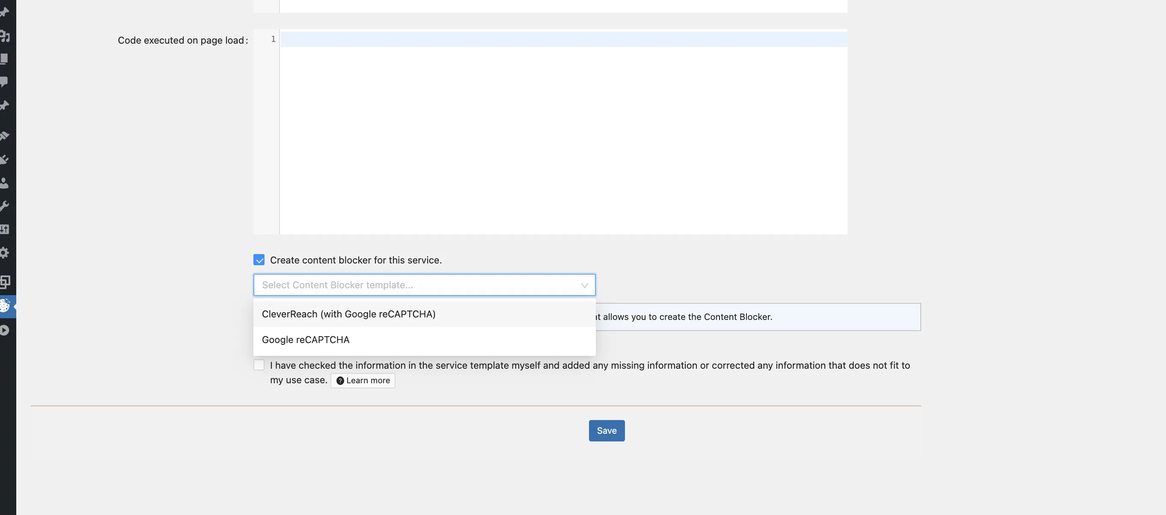This screenshot has width=1166, height=515.
Task: Open the Users sidebar icon
Action: (5, 183)
